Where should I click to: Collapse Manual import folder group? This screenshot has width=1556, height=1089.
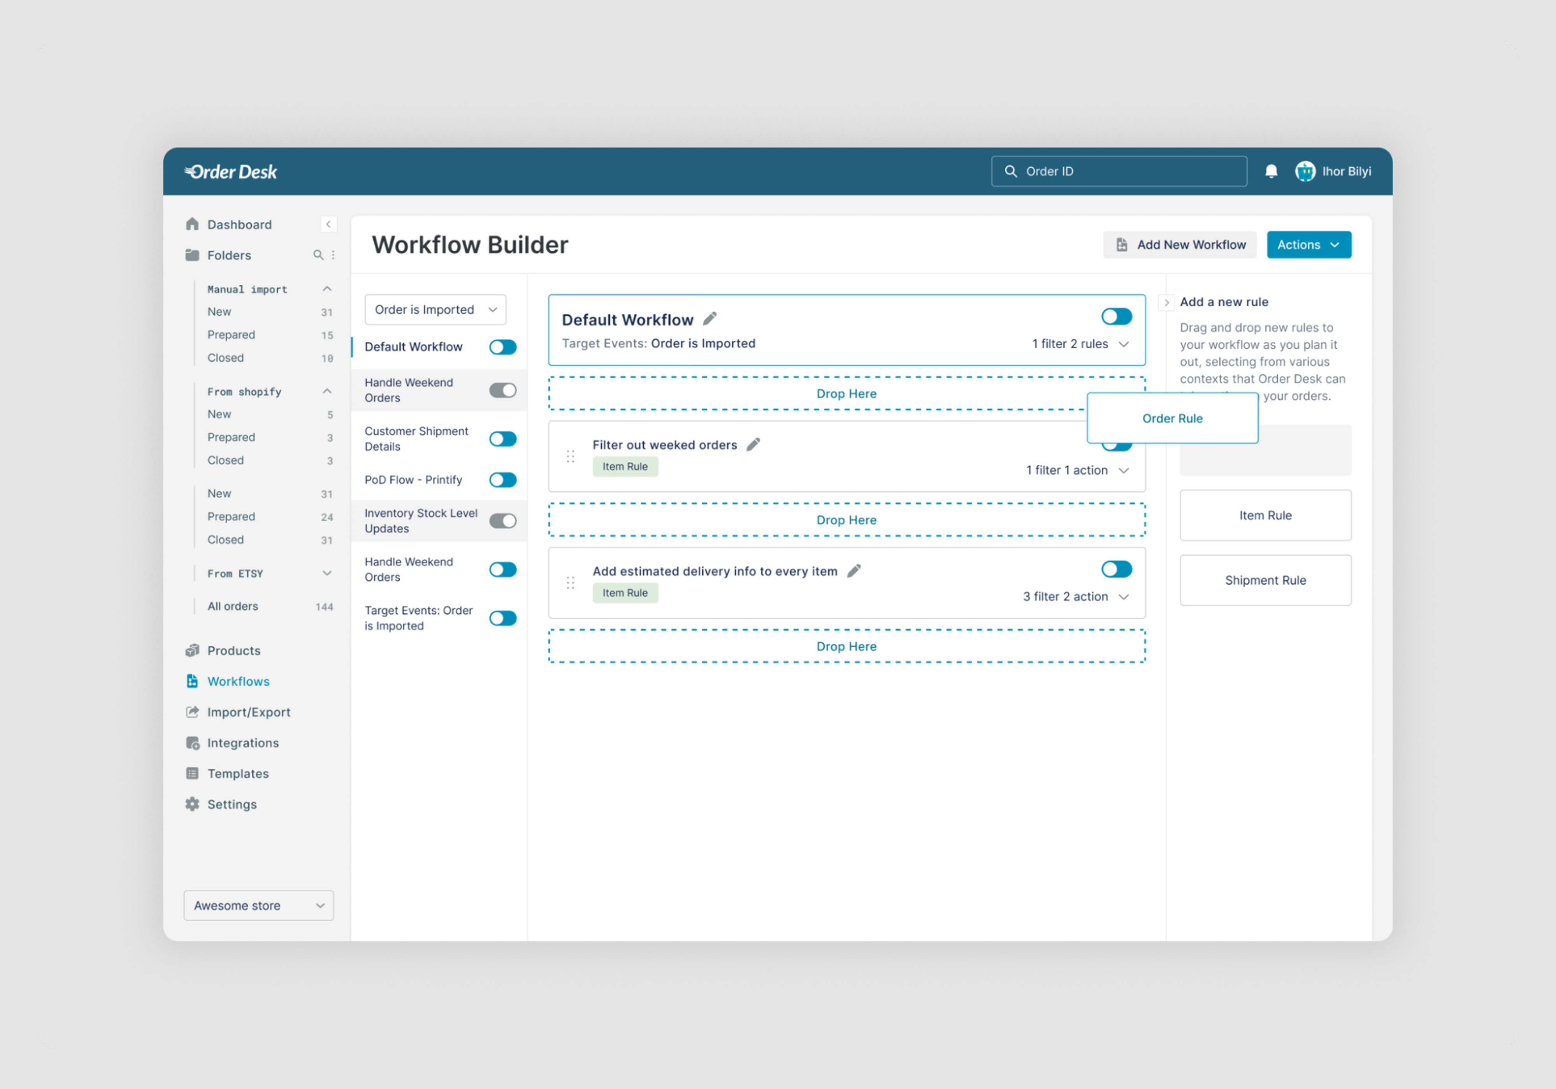[x=327, y=289]
